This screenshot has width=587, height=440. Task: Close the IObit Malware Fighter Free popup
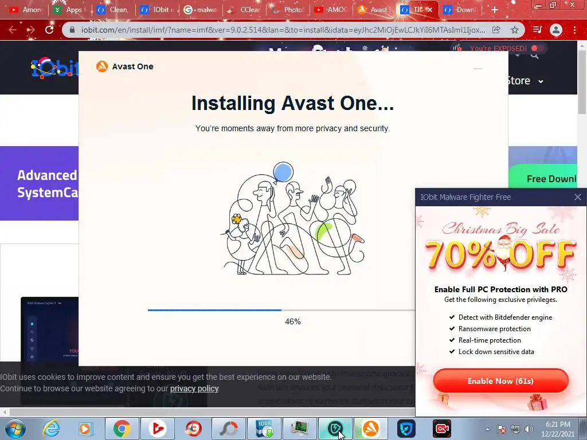pos(578,197)
